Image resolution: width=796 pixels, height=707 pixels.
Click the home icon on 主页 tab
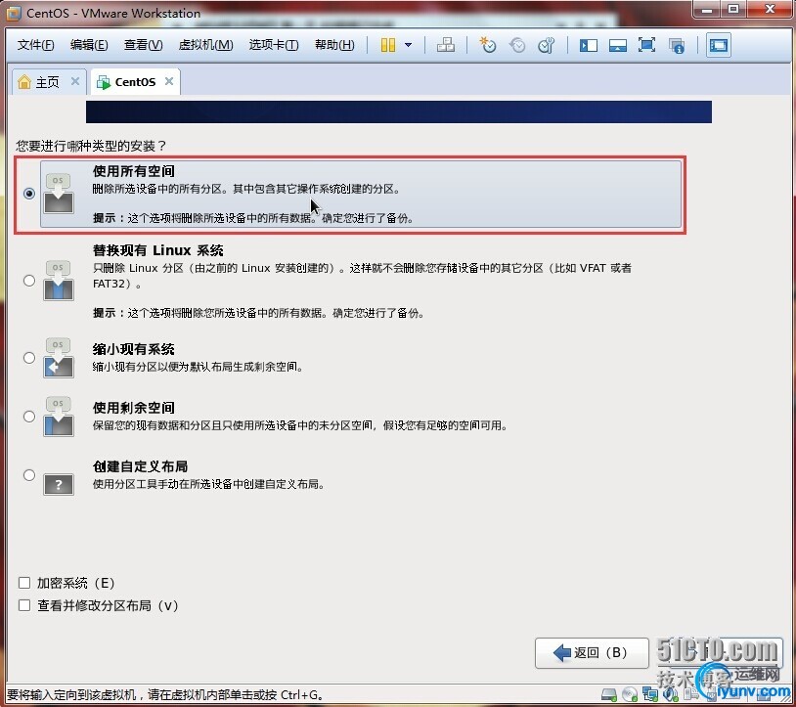[23, 82]
